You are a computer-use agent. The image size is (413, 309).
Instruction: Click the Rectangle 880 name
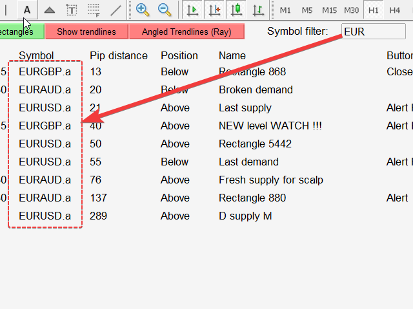252,198
